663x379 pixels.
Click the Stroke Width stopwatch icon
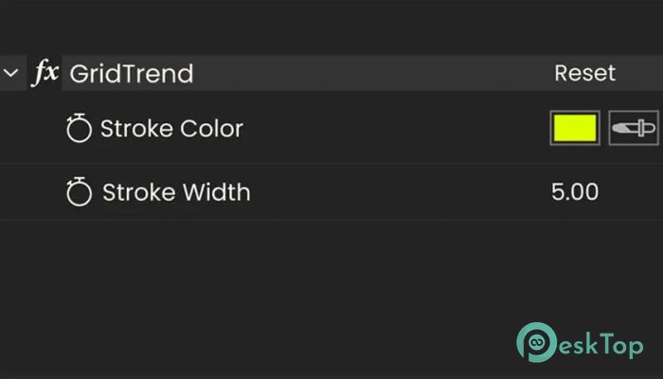coord(80,193)
